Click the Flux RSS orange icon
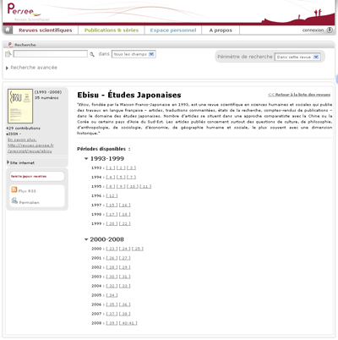This screenshot has width=338, height=340. (x=14, y=189)
